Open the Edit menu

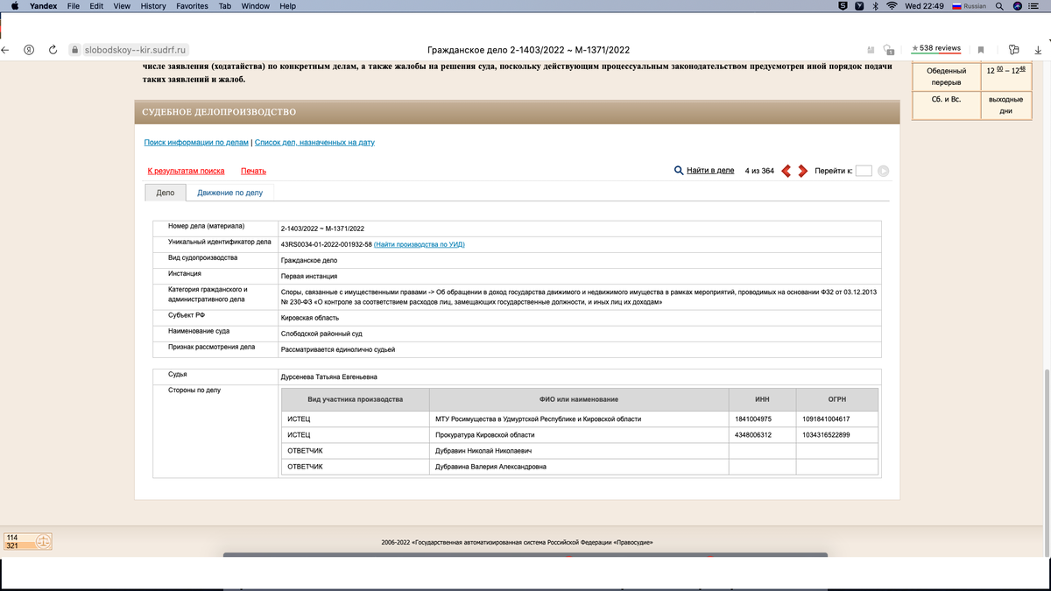[x=96, y=6]
